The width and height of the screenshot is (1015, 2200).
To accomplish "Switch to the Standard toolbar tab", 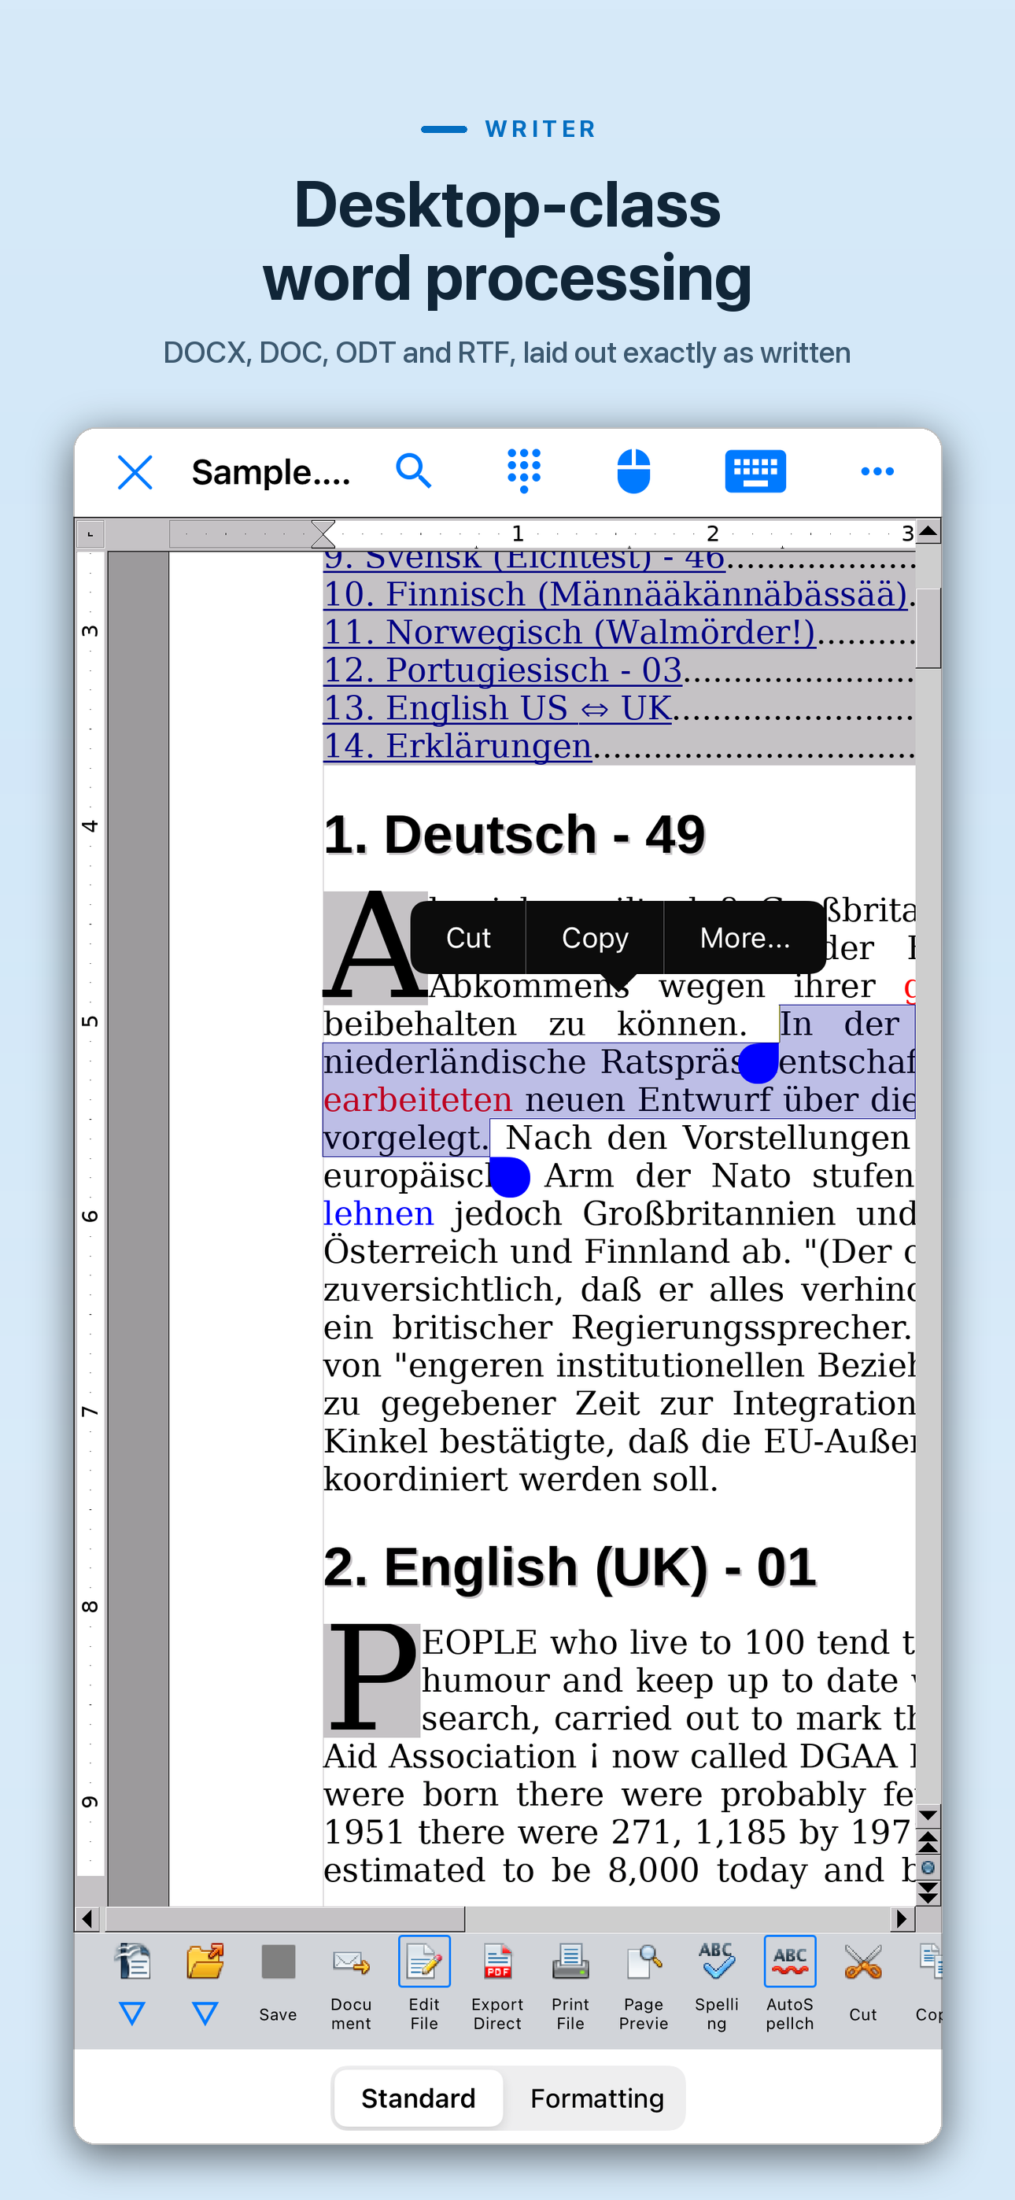I will point(419,2098).
